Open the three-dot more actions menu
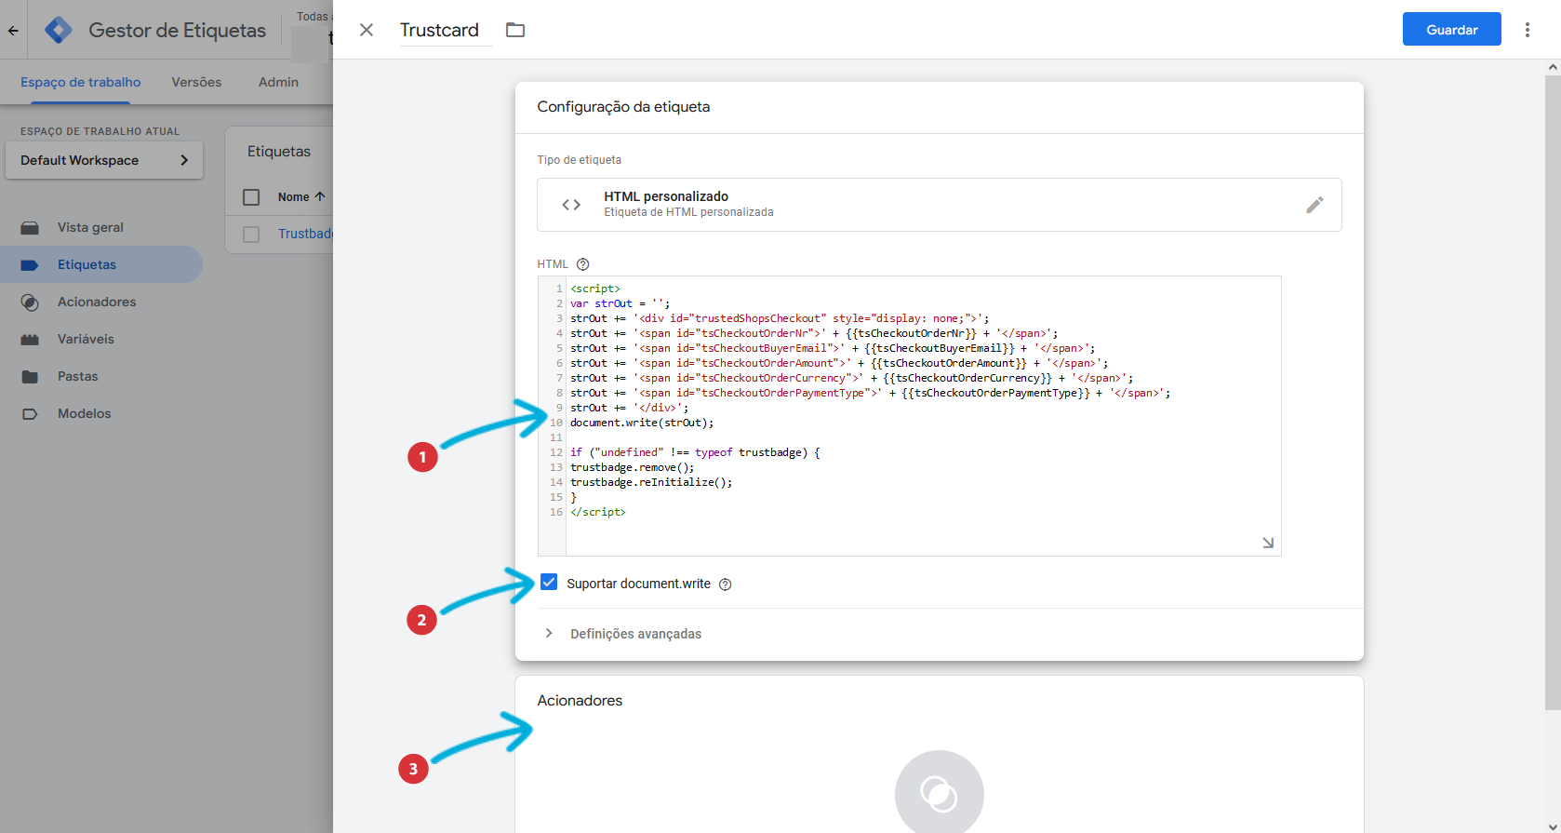Screen dimensions: 1561x833 (x=1527, y=30)
